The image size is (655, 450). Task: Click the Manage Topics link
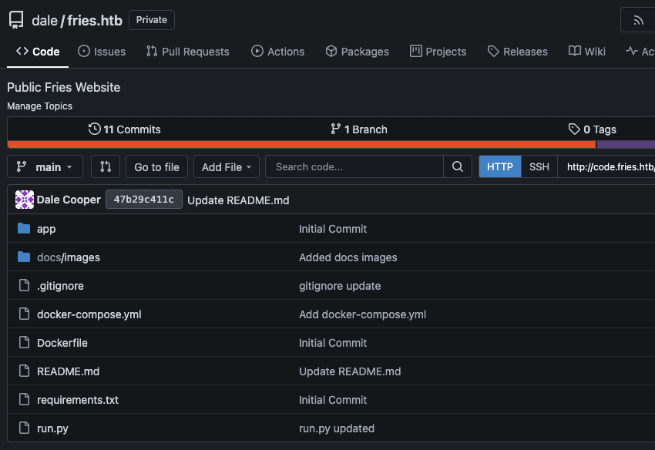[x=39, y=106]
